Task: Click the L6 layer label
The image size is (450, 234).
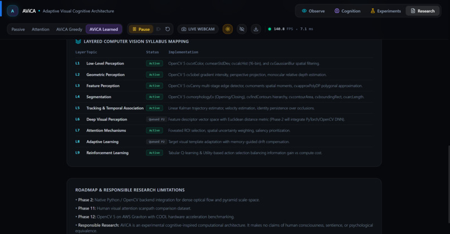Action: 78,119
